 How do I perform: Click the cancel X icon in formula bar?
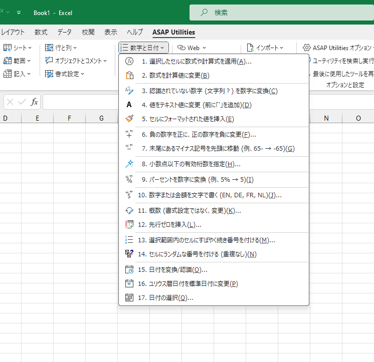[x=10, y=102]
